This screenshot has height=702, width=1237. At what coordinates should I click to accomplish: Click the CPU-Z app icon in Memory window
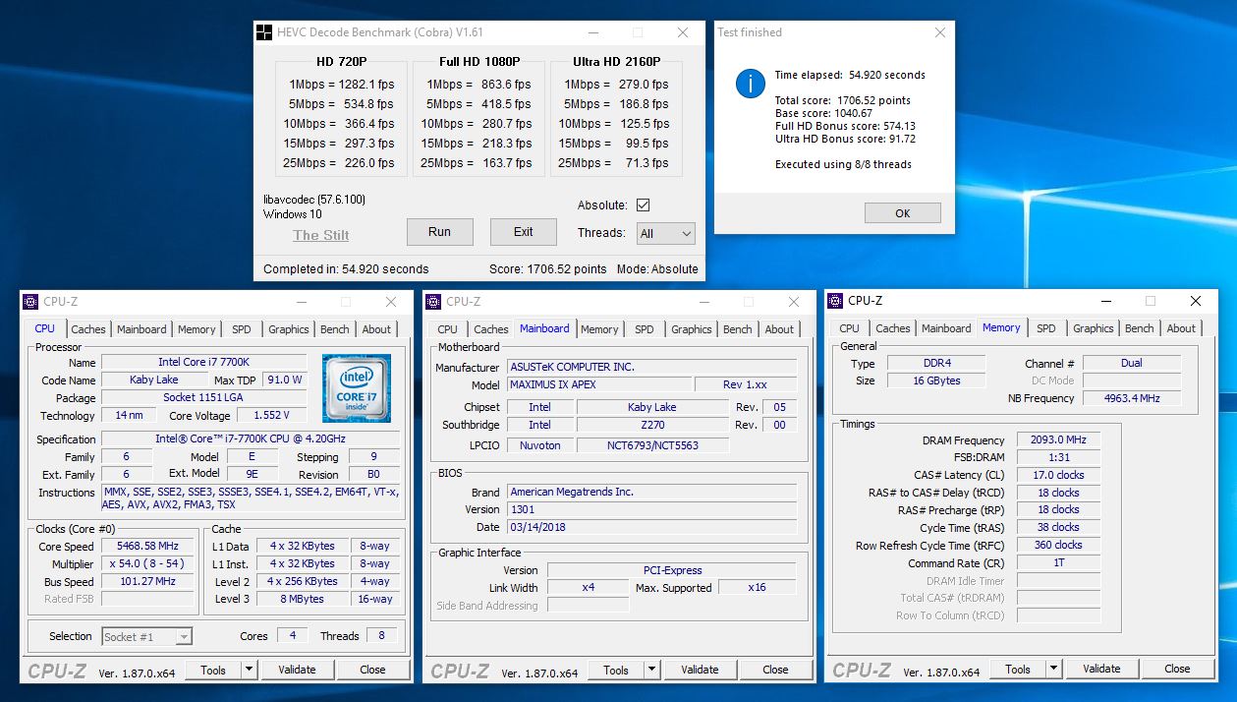tap(835, 301)
